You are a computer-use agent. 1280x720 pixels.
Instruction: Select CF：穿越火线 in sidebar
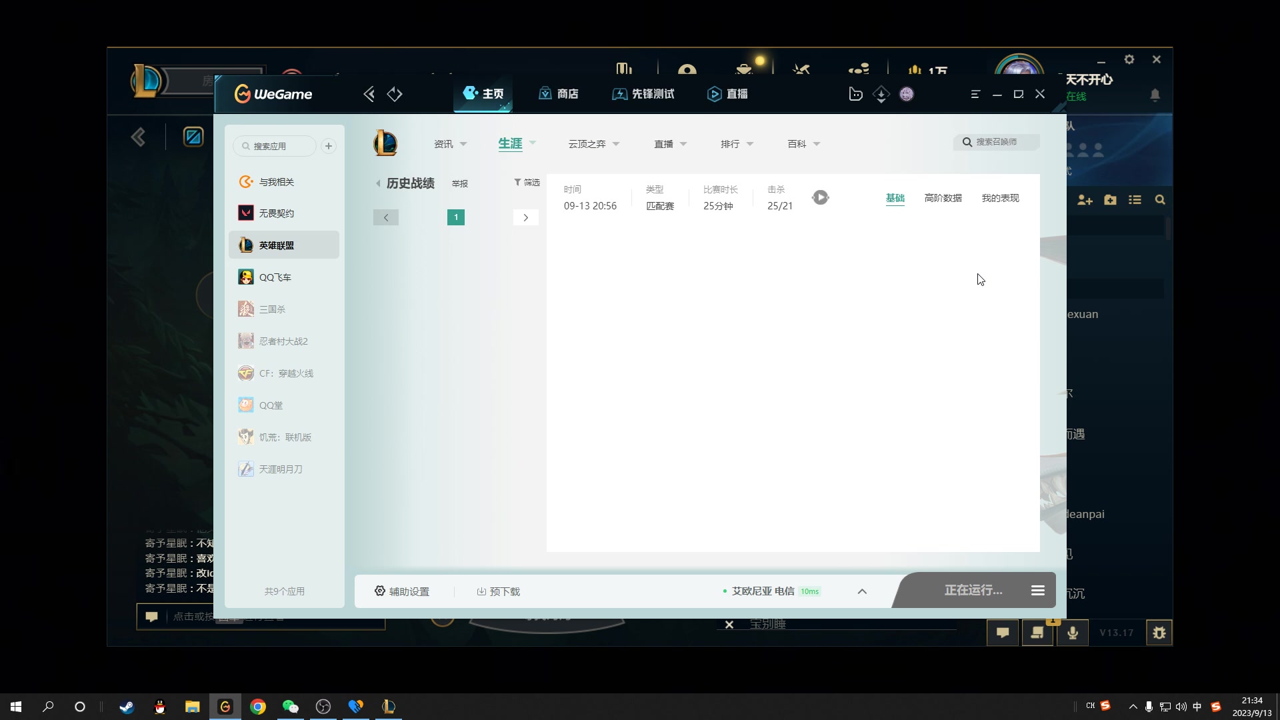tap(284, 373)
